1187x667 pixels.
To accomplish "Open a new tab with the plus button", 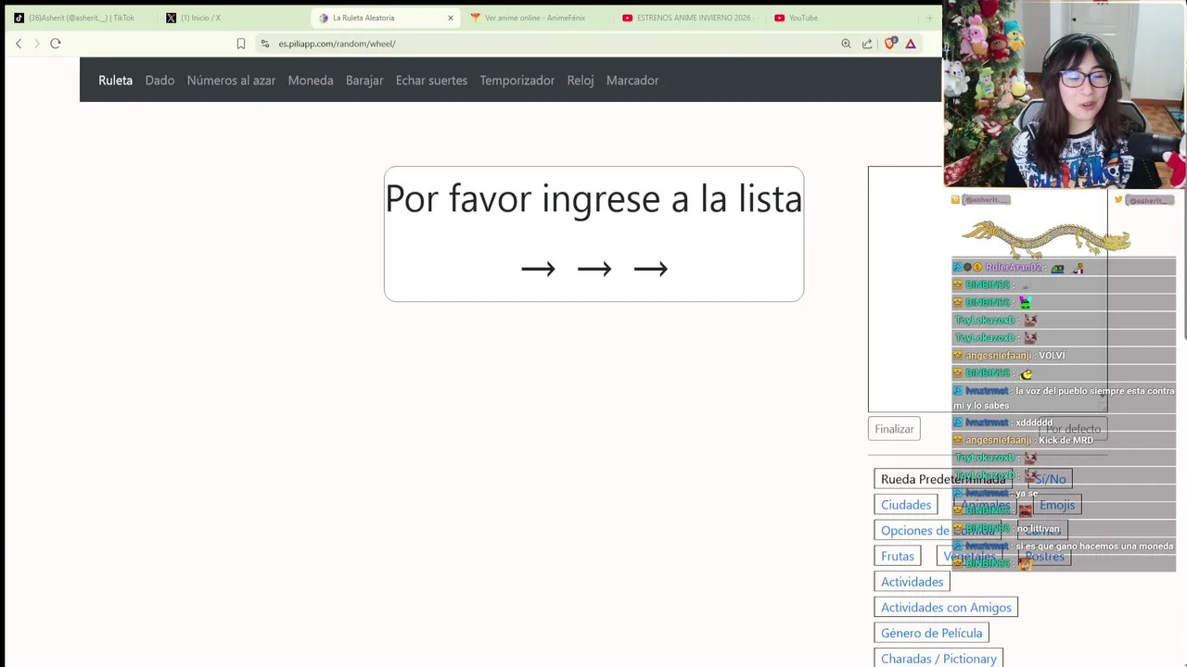I will [x=929, y=18].
